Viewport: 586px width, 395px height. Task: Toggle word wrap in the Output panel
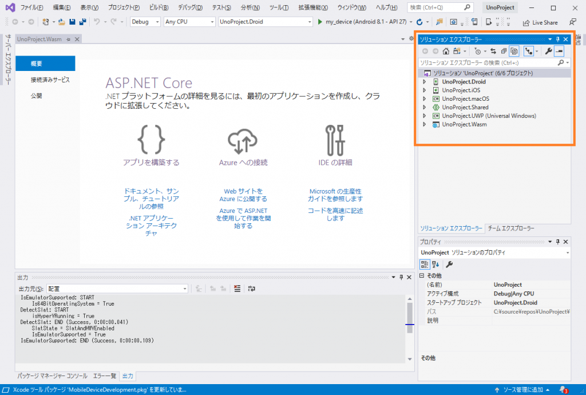click(251, 289)
